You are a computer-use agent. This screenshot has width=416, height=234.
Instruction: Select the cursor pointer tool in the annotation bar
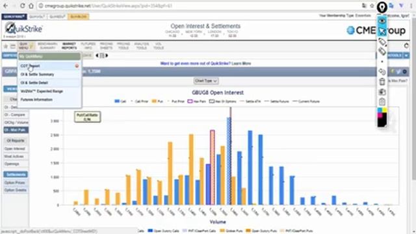tap(382, 31)
